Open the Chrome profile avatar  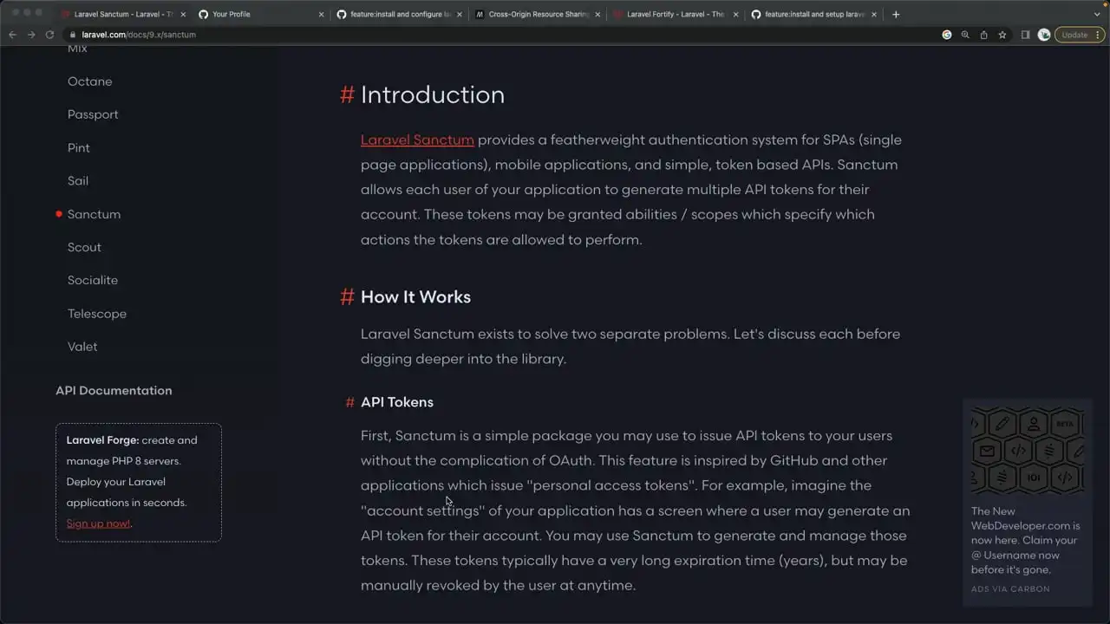point(1044,35)
